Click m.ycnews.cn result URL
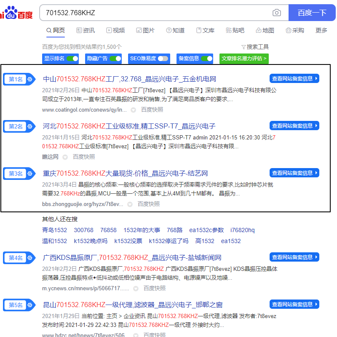This screenshot has height=337, width=337. coord(86,288)
